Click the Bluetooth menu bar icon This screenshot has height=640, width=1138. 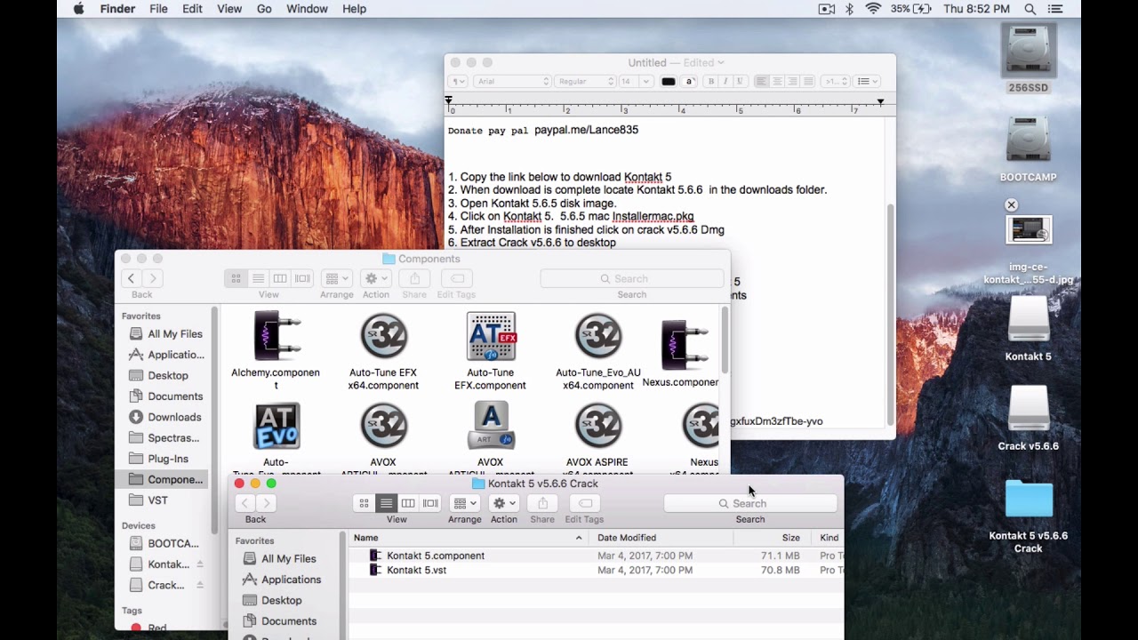[x=849, y=9]
